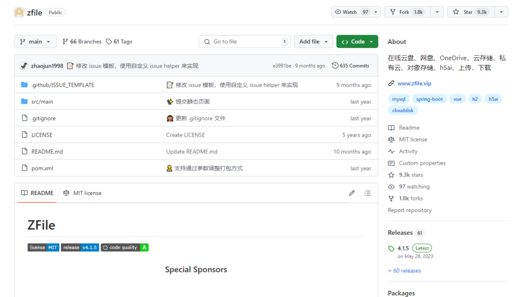Switch to the README tab
The height and width of the screenshot is (297, 529).
(37, 193)
